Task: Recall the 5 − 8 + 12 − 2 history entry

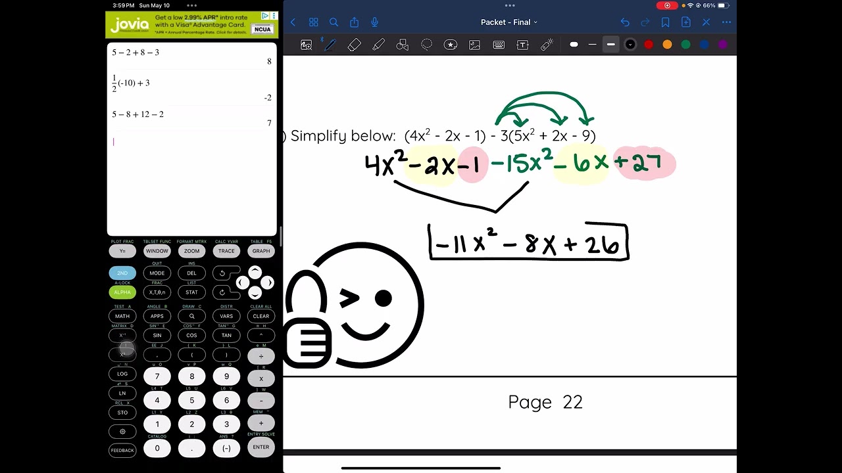Action: coord(138,114)
